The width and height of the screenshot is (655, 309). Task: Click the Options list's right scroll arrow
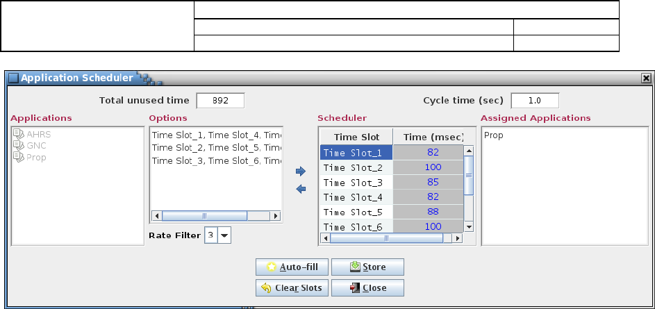point(275,216)
